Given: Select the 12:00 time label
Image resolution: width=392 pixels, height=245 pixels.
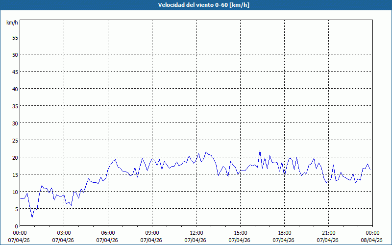Looking at the screenshot, I should pos(196,233).
